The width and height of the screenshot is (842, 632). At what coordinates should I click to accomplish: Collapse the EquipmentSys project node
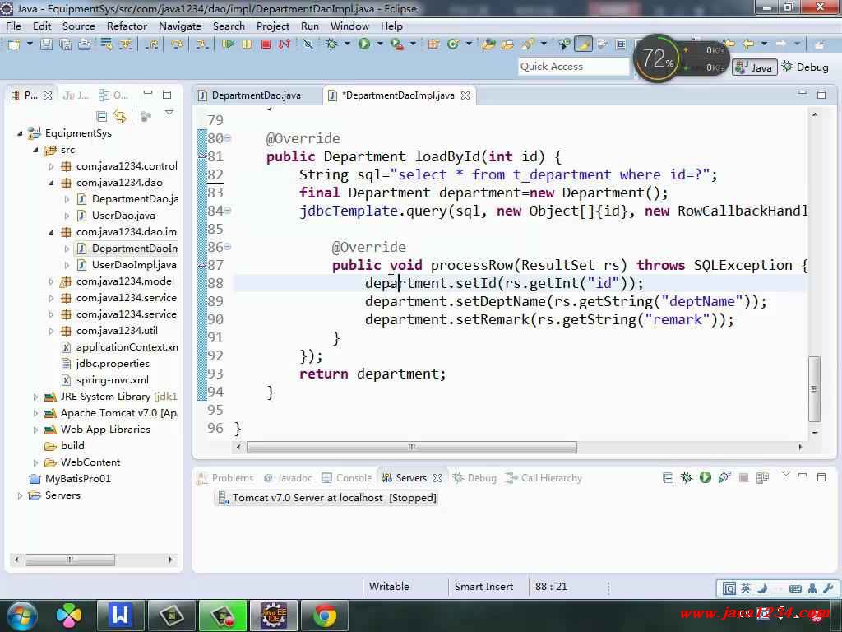click(x=21, y=133)
